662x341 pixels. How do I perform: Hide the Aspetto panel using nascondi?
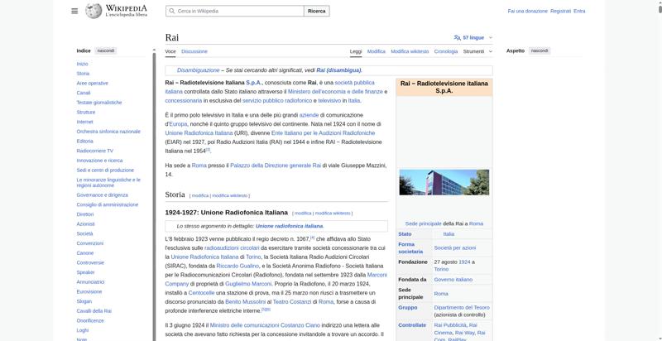pyautogui.click(x=539, y=50)
